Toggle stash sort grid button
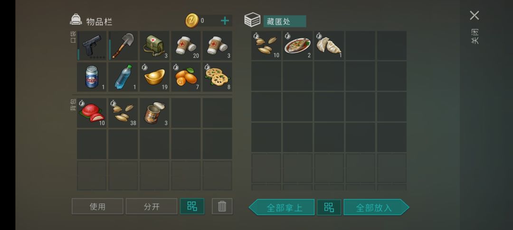Viewport: 513px width, 230px height. pyautogui.click(x=329, y=207)
